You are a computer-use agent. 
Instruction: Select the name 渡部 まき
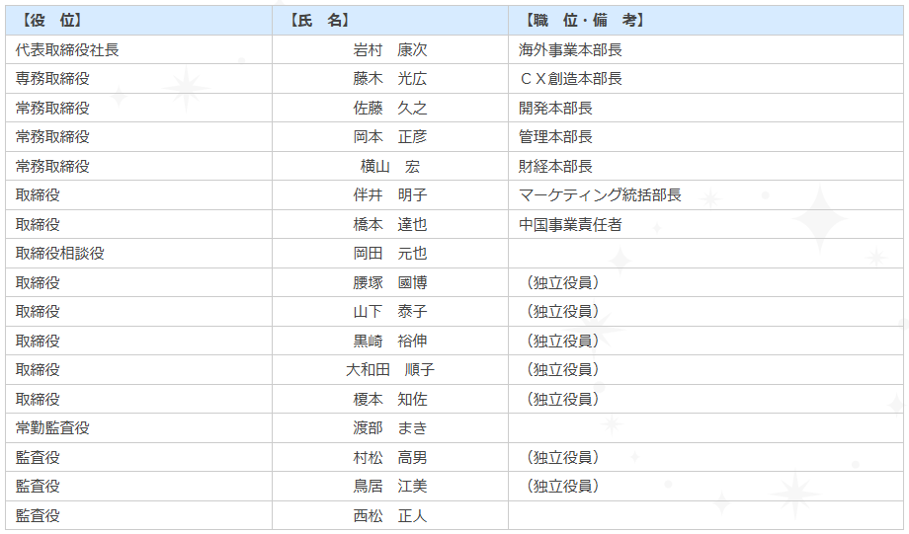pos(390,428)
